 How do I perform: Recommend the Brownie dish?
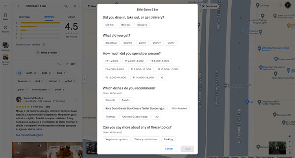[x=110, y=100]
